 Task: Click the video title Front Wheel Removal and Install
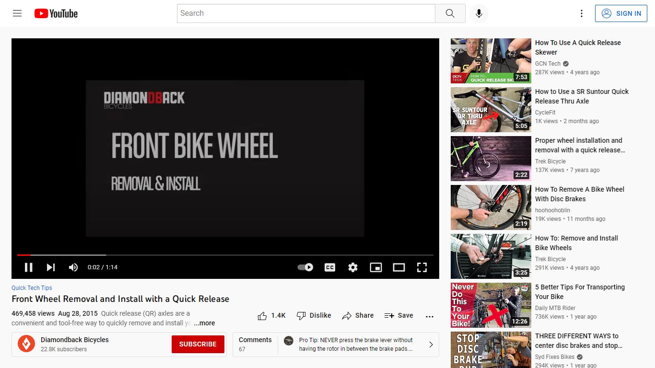(120, 299)
